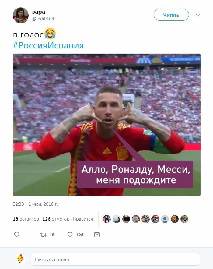View 126 отметок «Нравится» list
The height and width of the screenshot is (269, 213).
(x=69, y=219)
